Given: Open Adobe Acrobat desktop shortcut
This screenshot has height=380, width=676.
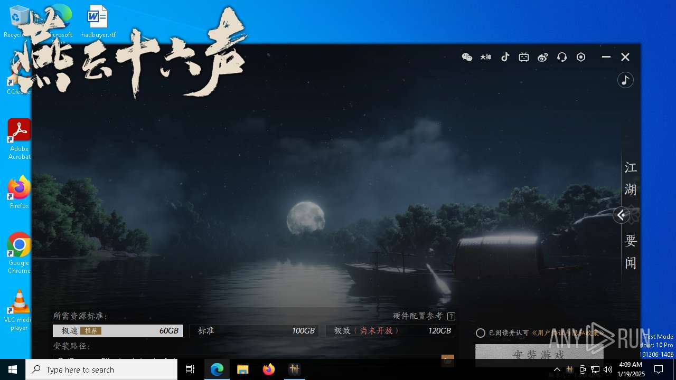Looking at the screenshot, I should click(x=19, y=139).
